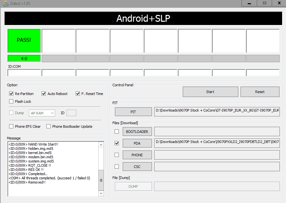
Task: Minimize the Odin3 window
Action: [249, 3]
